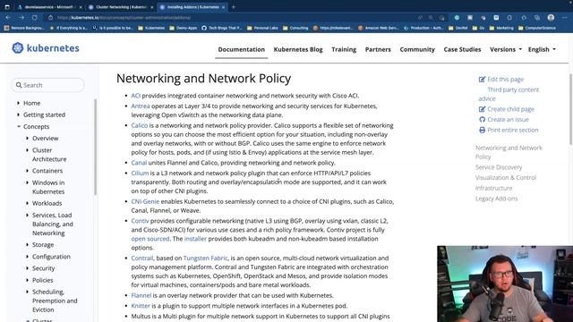The image size is (573, 322).
Task: Open the Contiv installer link
Action: tap(195, 239)
